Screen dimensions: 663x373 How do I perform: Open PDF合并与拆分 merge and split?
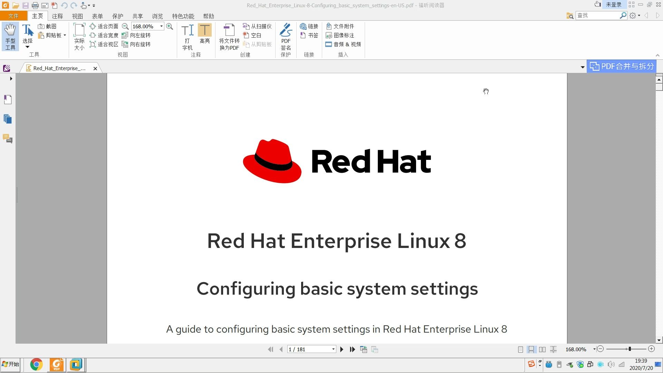(622, 66)
